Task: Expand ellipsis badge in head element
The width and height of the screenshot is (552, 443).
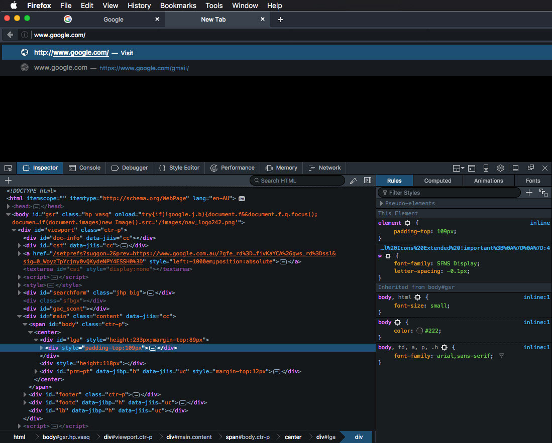Action: pyautogui.click(x=36, y=207)
